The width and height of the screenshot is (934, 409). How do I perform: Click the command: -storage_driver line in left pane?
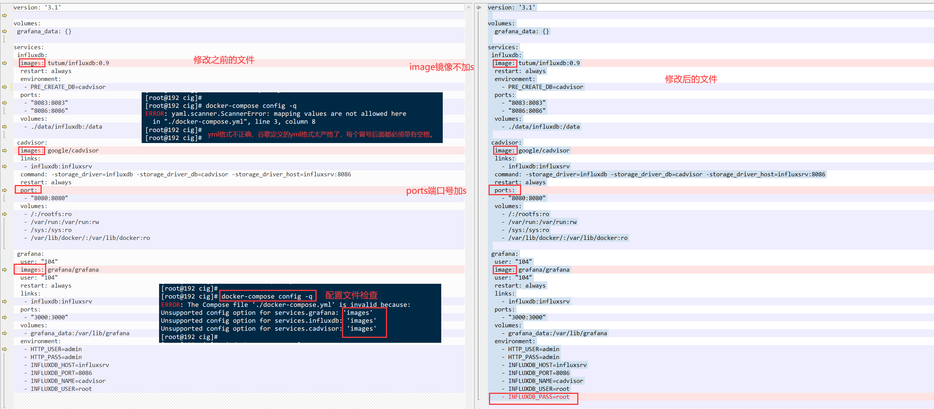[186, 174]
